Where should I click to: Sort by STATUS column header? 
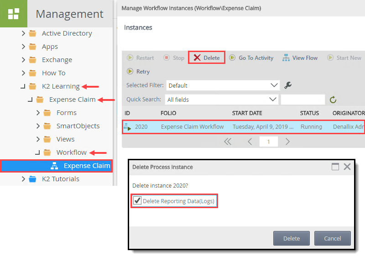point(309,113)
